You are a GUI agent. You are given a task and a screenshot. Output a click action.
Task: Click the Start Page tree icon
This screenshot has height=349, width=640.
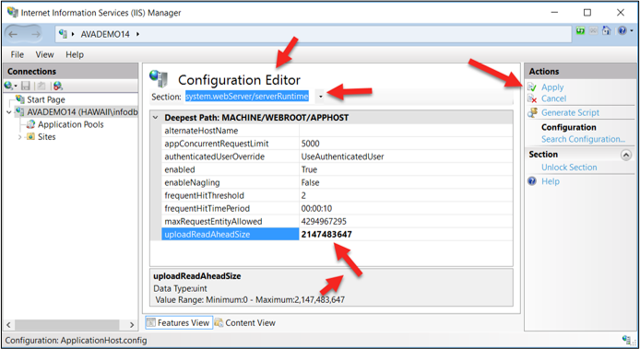pos(20,99)
